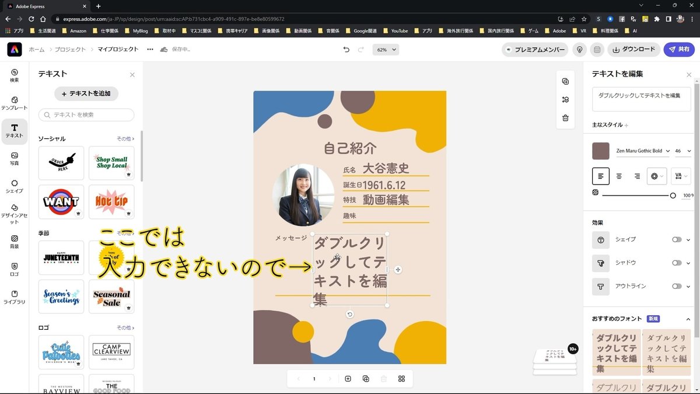The image size is (700, 394).
Task: Close the Edit text (テキストを編集) panel
Action: (x=689, y=75)
